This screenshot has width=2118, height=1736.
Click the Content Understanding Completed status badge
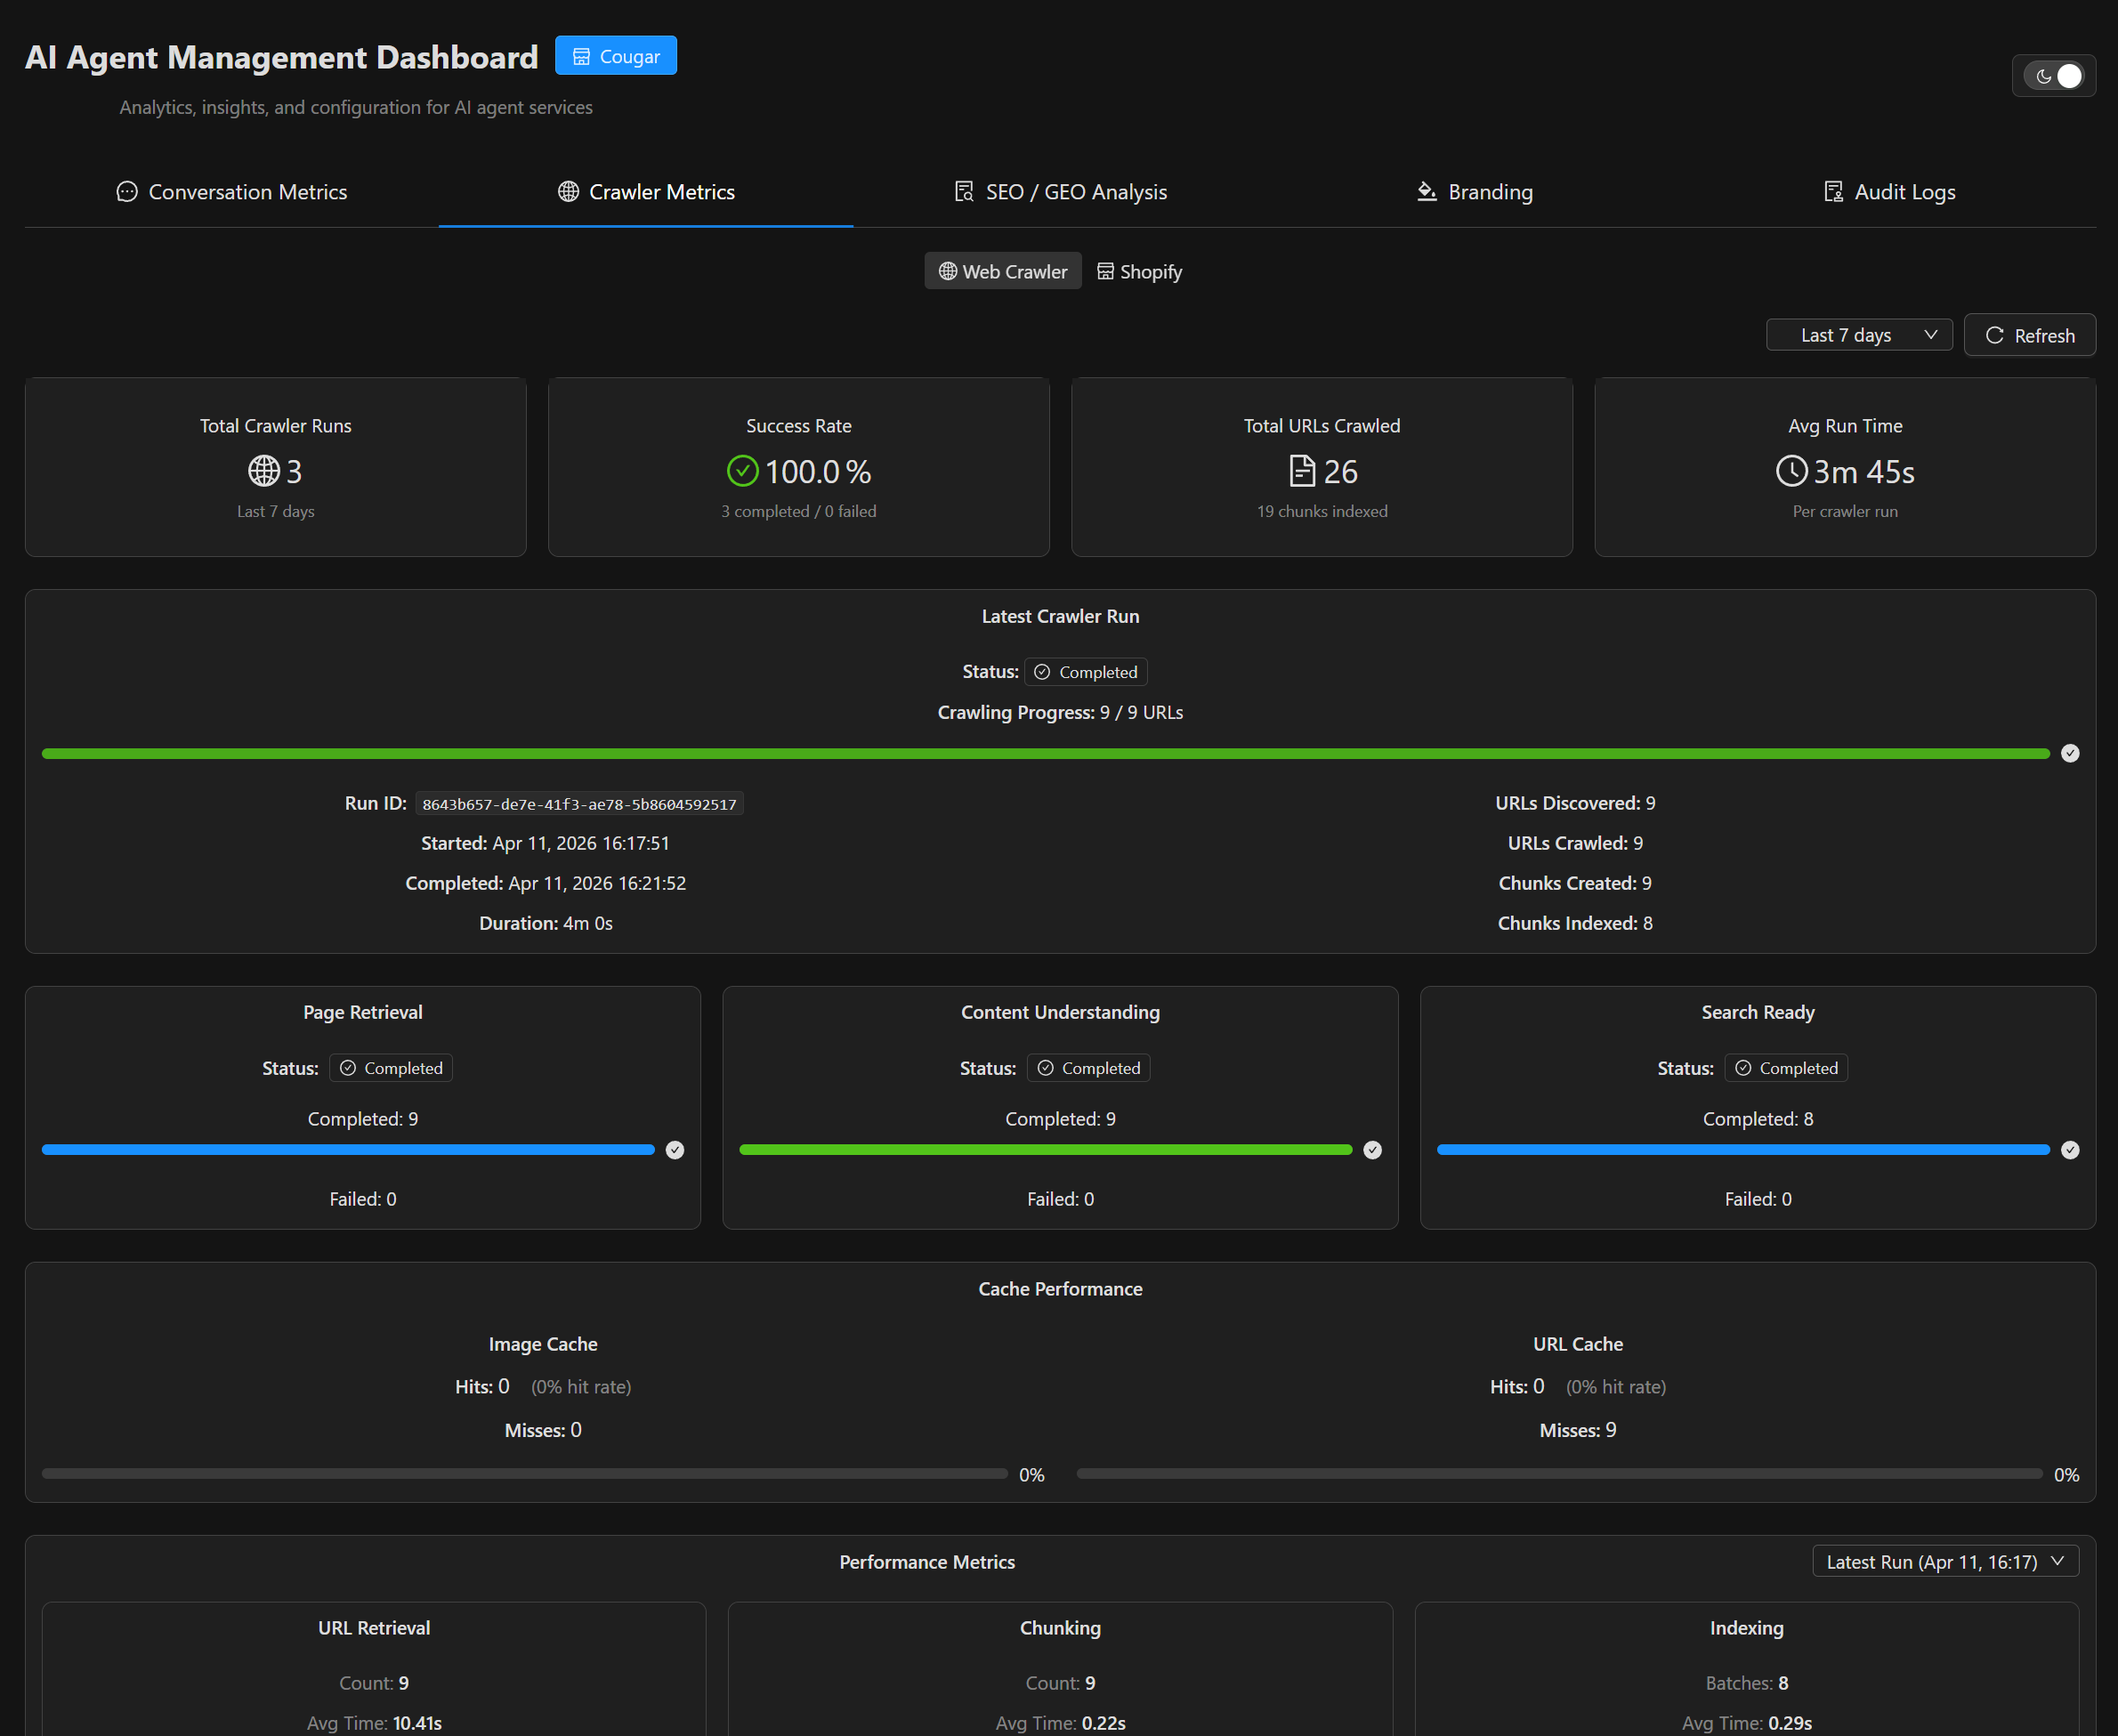pos(1089,1068)
